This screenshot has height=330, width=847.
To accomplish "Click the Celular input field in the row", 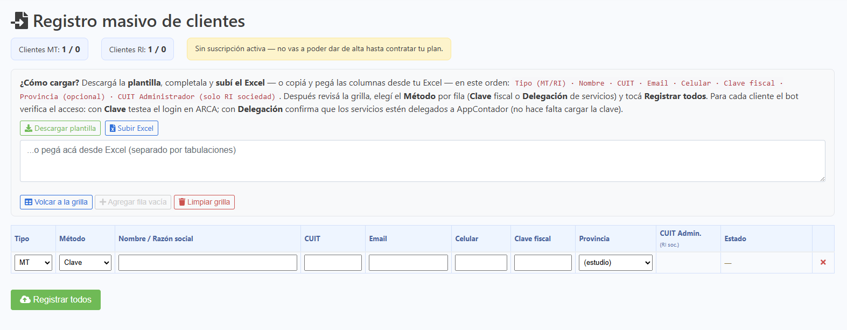I will [x=481, y=263].
